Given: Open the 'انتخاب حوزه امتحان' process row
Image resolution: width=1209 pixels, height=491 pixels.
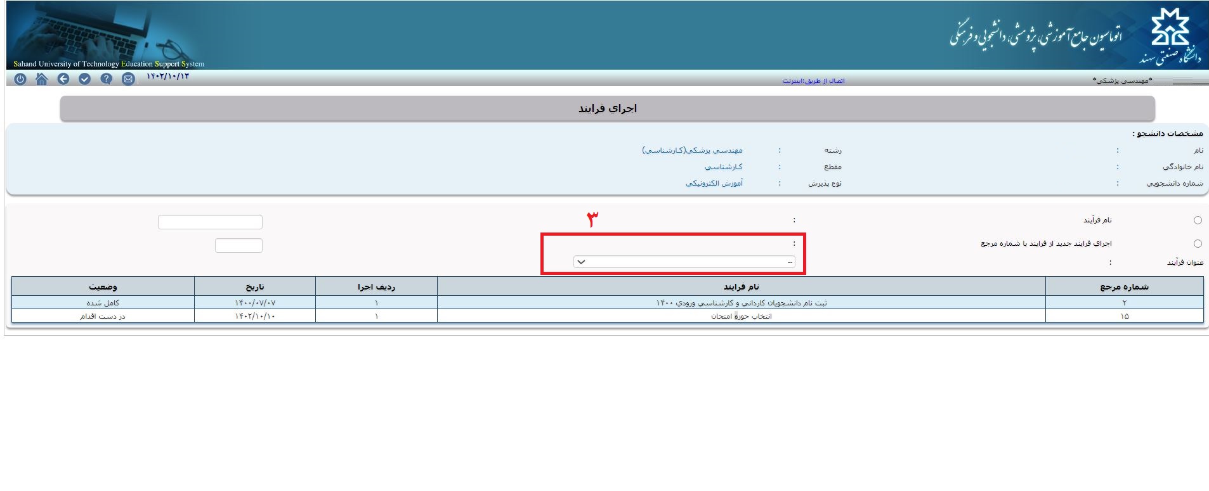Looking at the screenshot, I should (741, 316).
